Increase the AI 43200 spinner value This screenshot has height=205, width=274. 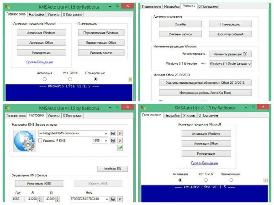tap(40, 198)
